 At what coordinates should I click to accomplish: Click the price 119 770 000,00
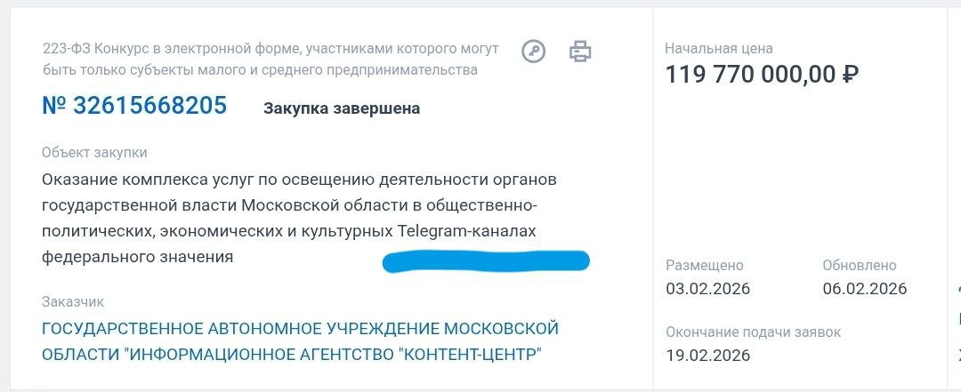coord(750,74)
